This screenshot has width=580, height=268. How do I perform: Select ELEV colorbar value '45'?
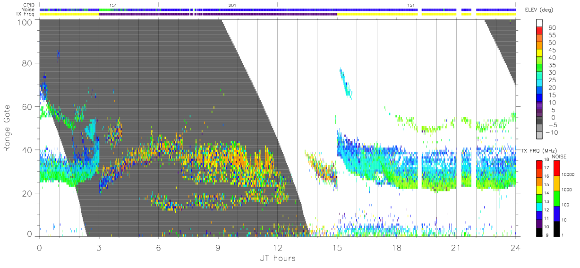coord(551,50)
